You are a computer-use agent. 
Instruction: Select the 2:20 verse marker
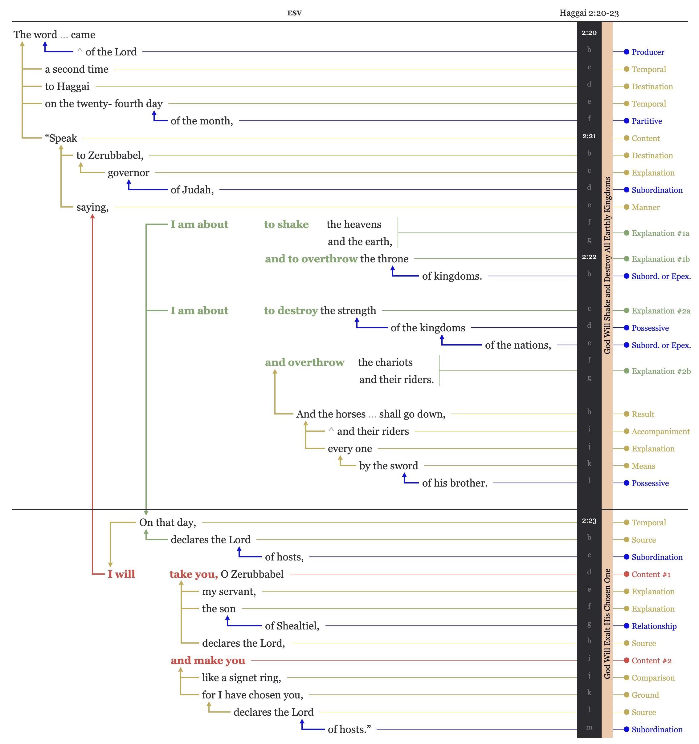click(589, 33)
